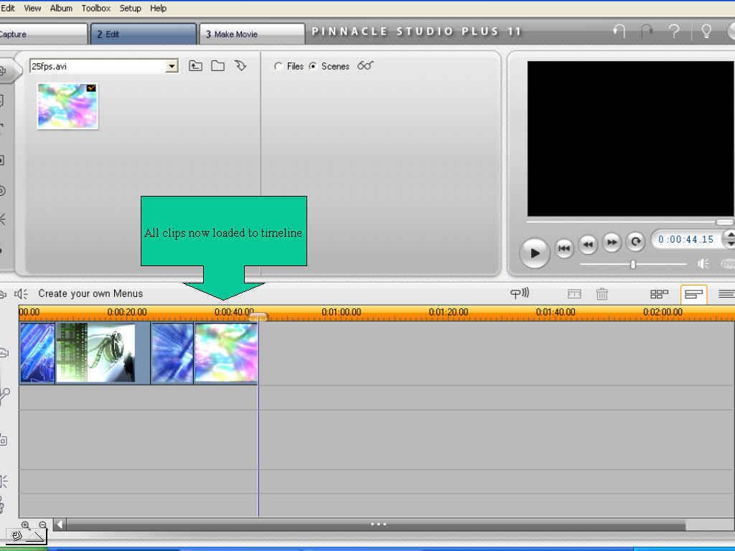The width and height of the screenshot is (735, 551).
Task: Open the Album menu
Action: coord(61,8)
